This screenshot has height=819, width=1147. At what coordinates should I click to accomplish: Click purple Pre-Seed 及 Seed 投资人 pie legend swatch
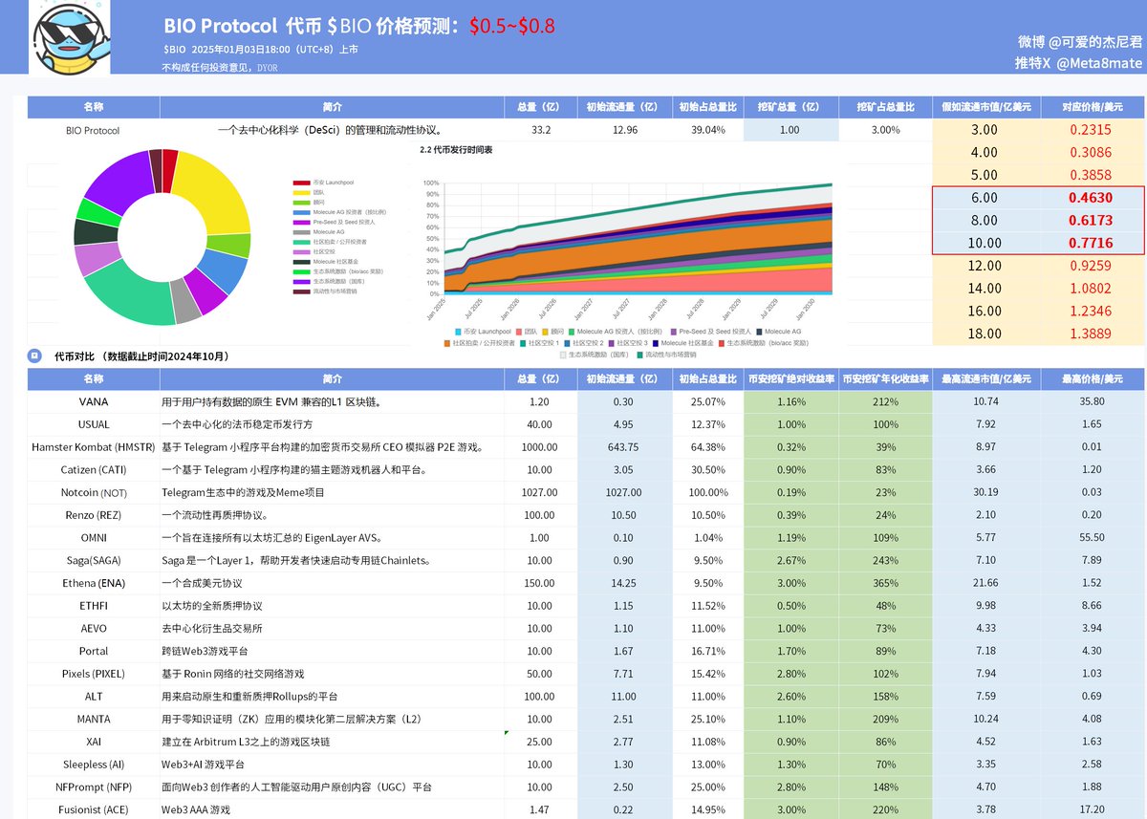click(301, 222)
